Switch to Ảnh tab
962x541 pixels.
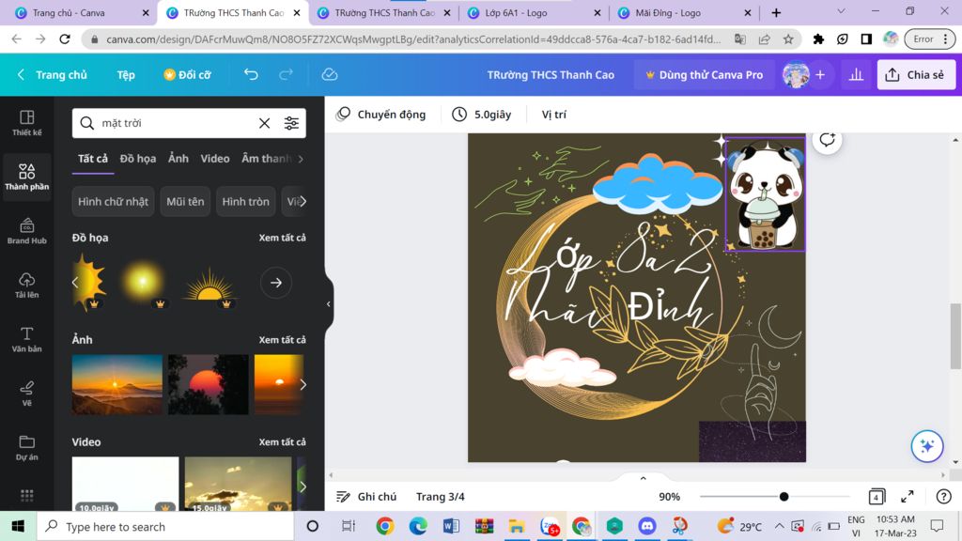178,158
